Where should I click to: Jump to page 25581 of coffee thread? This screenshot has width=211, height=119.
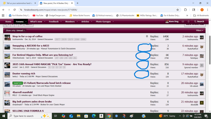[x=83, y=39]
